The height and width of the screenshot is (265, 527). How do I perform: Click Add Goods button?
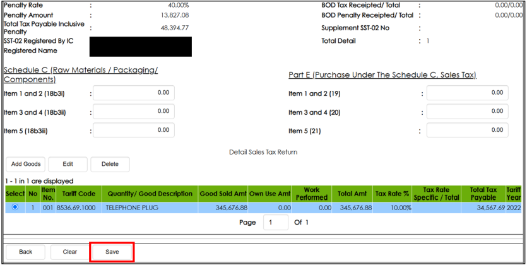(26, 164)
